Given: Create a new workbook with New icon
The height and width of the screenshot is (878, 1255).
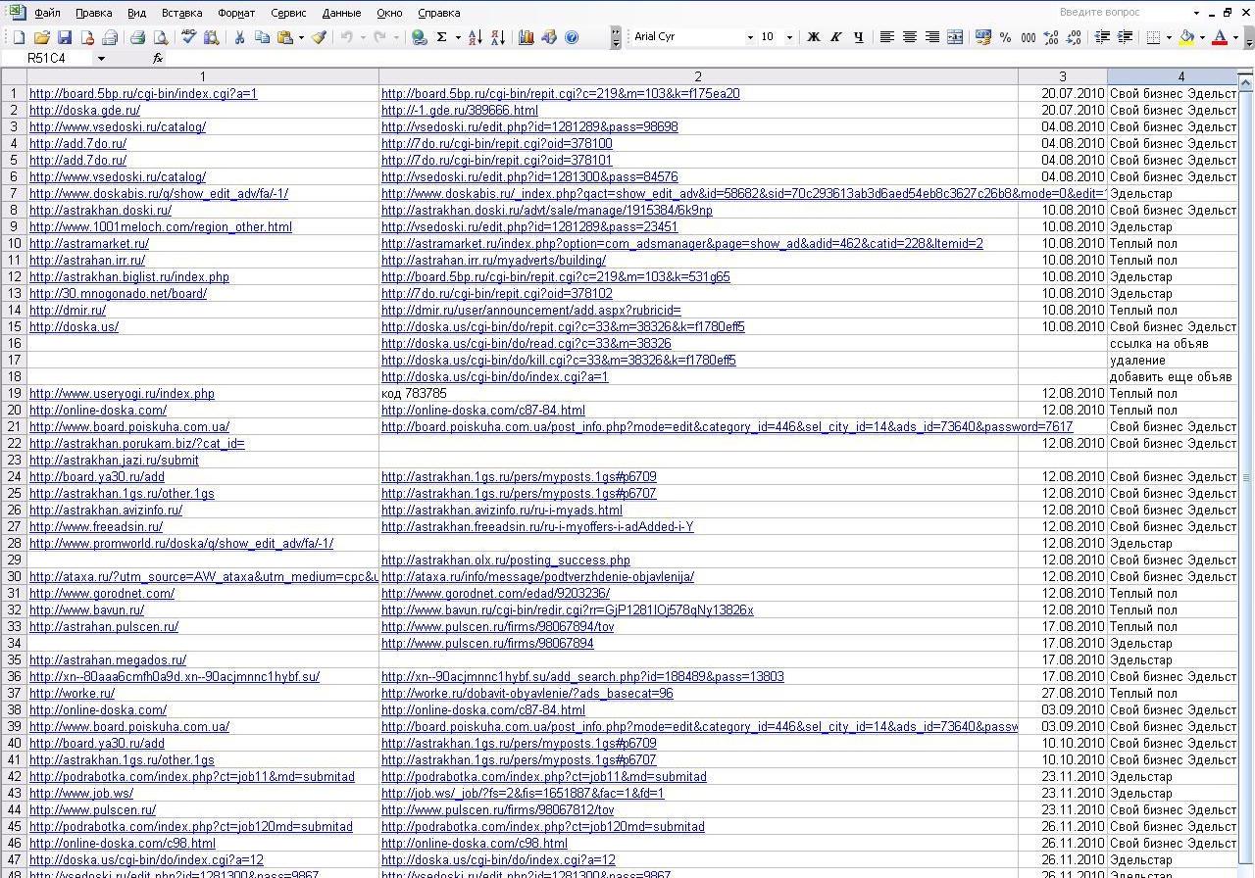Looking at the screenshot, I should coord(19,37).
